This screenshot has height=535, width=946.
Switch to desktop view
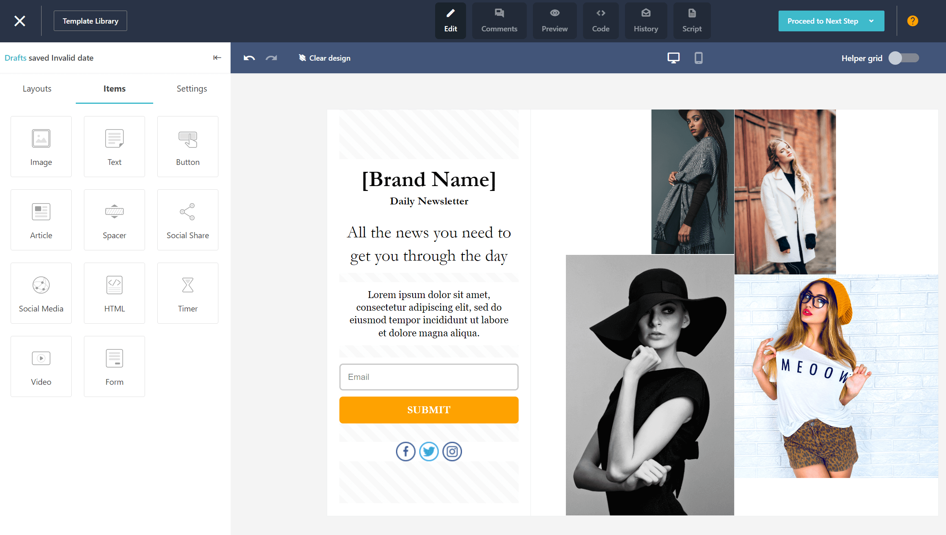[x=673, y=58]
